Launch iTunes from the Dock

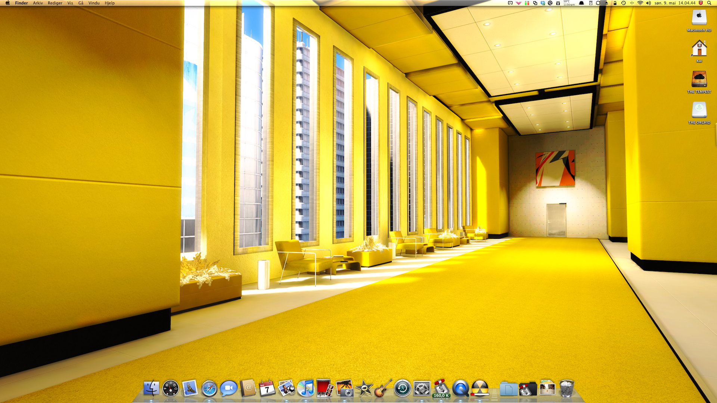306,389
